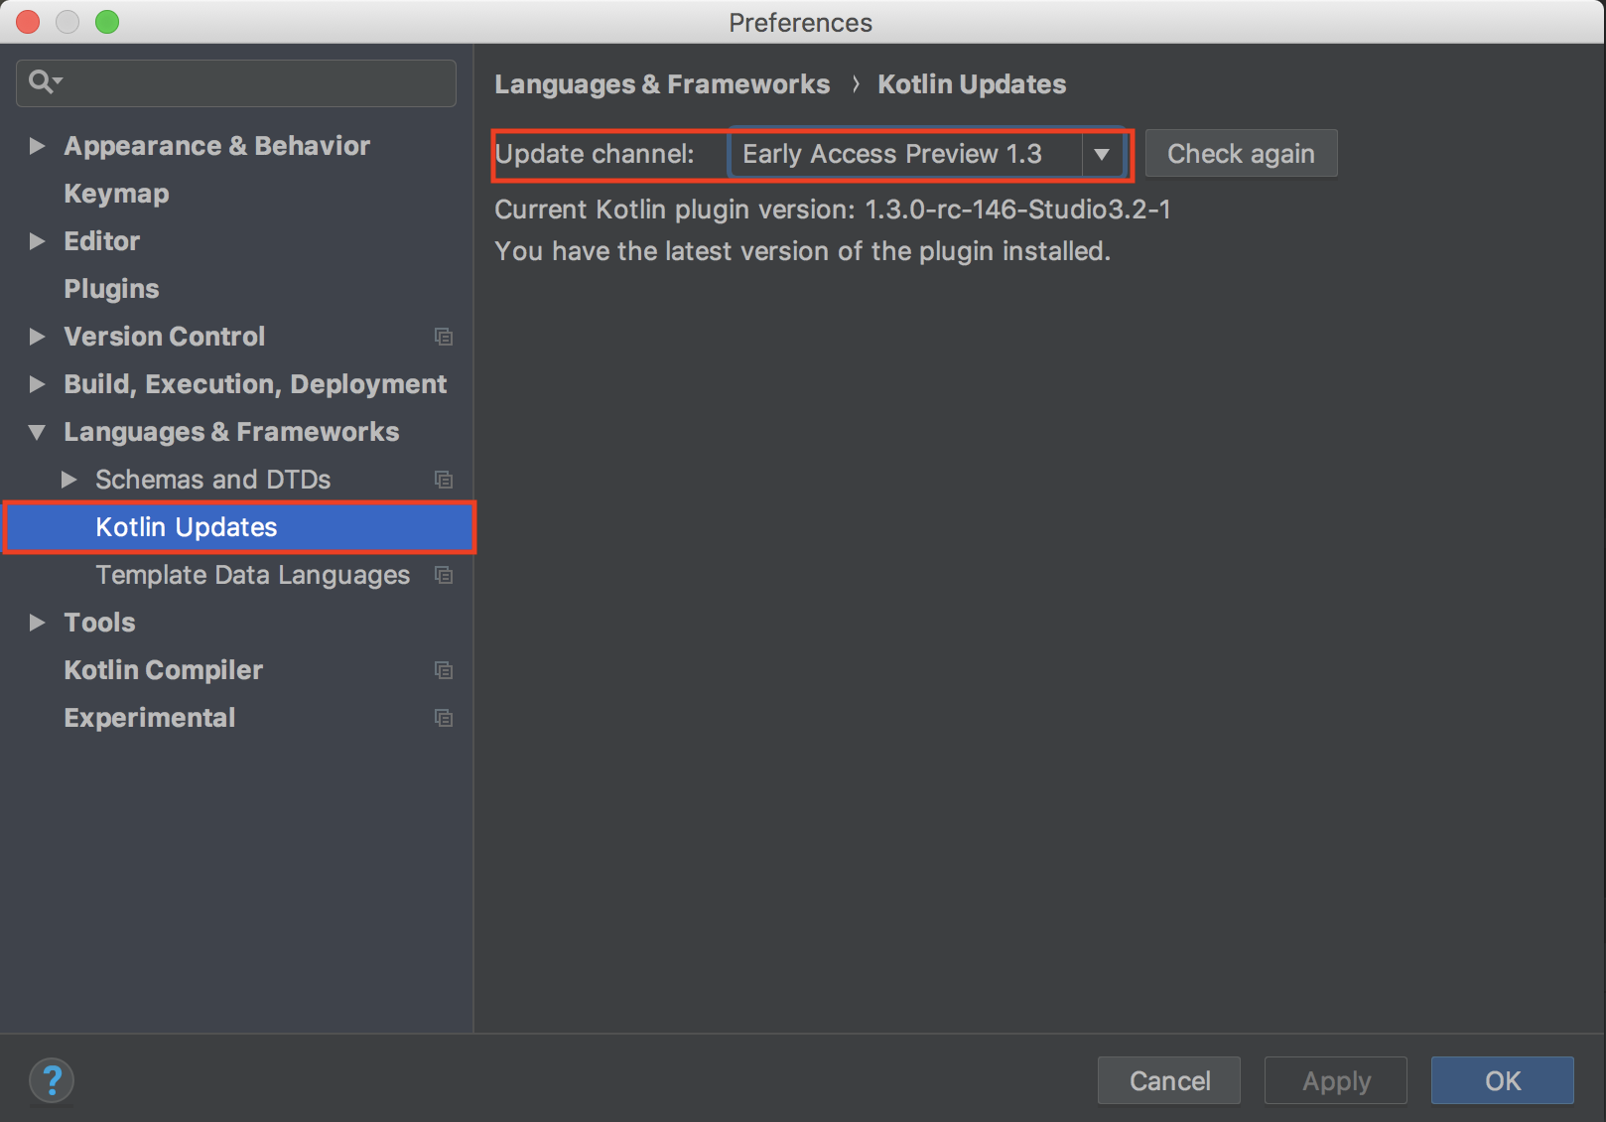Screen dimensions: 1606x1122
Task: Select Kotlin Updates in the sidebar
Action: pos(187,527)
